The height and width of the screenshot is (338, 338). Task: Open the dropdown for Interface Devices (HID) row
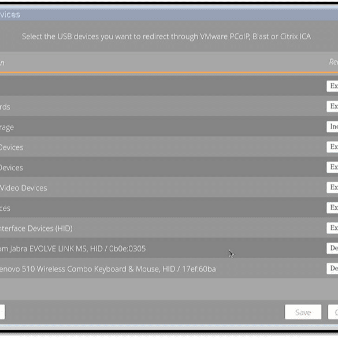pos(332,228)
